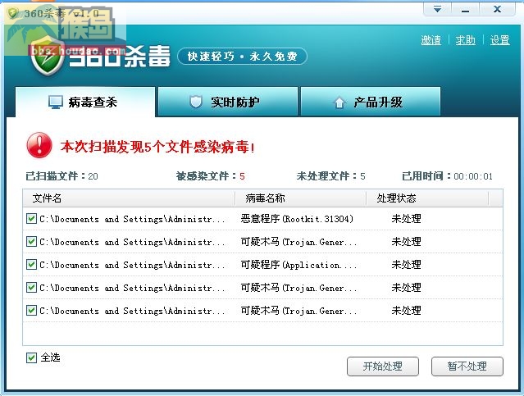The height and width of the screenshot is (396, 524).
Task: Click the 开始处理 button
Action: [383, 366]
